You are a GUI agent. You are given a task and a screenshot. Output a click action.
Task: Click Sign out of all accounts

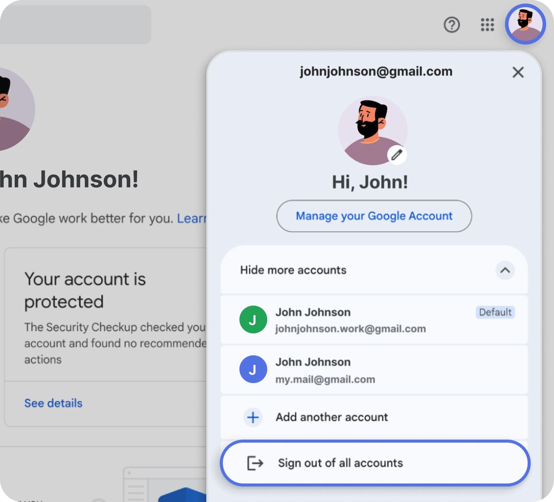(x=375, y=463)
